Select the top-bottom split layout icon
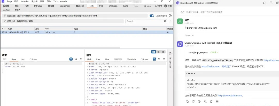 [x=158, y=52]
